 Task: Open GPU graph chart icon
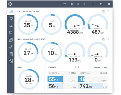tap(104, 39)
